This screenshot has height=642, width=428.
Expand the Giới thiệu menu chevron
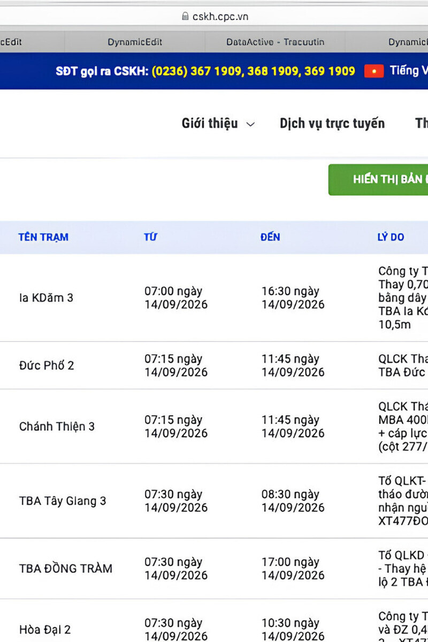pos(250,124)
